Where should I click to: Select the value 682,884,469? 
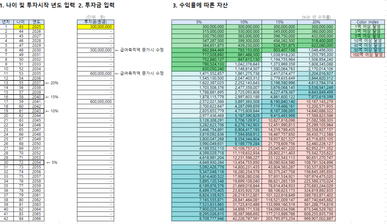coord(199,50)
